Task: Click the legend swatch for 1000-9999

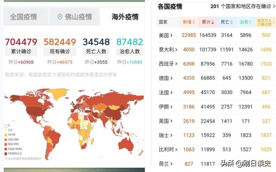Action: (x=6, y=149)
